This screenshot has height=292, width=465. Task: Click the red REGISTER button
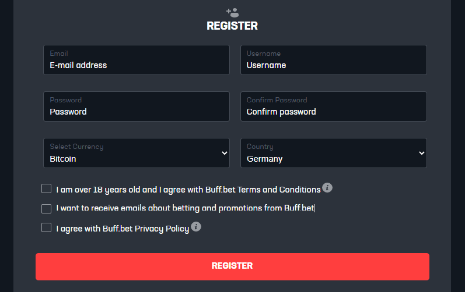tap(232, 266)
